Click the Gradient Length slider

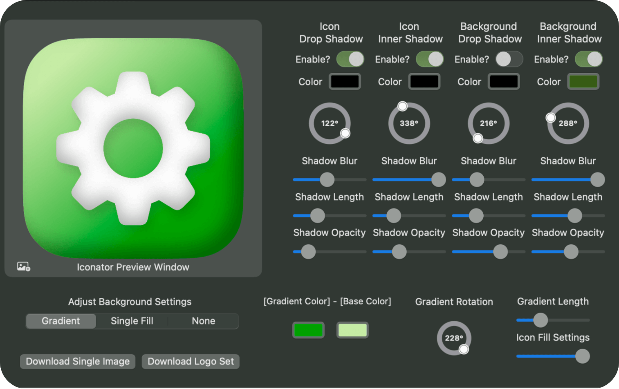click(553, 320)
